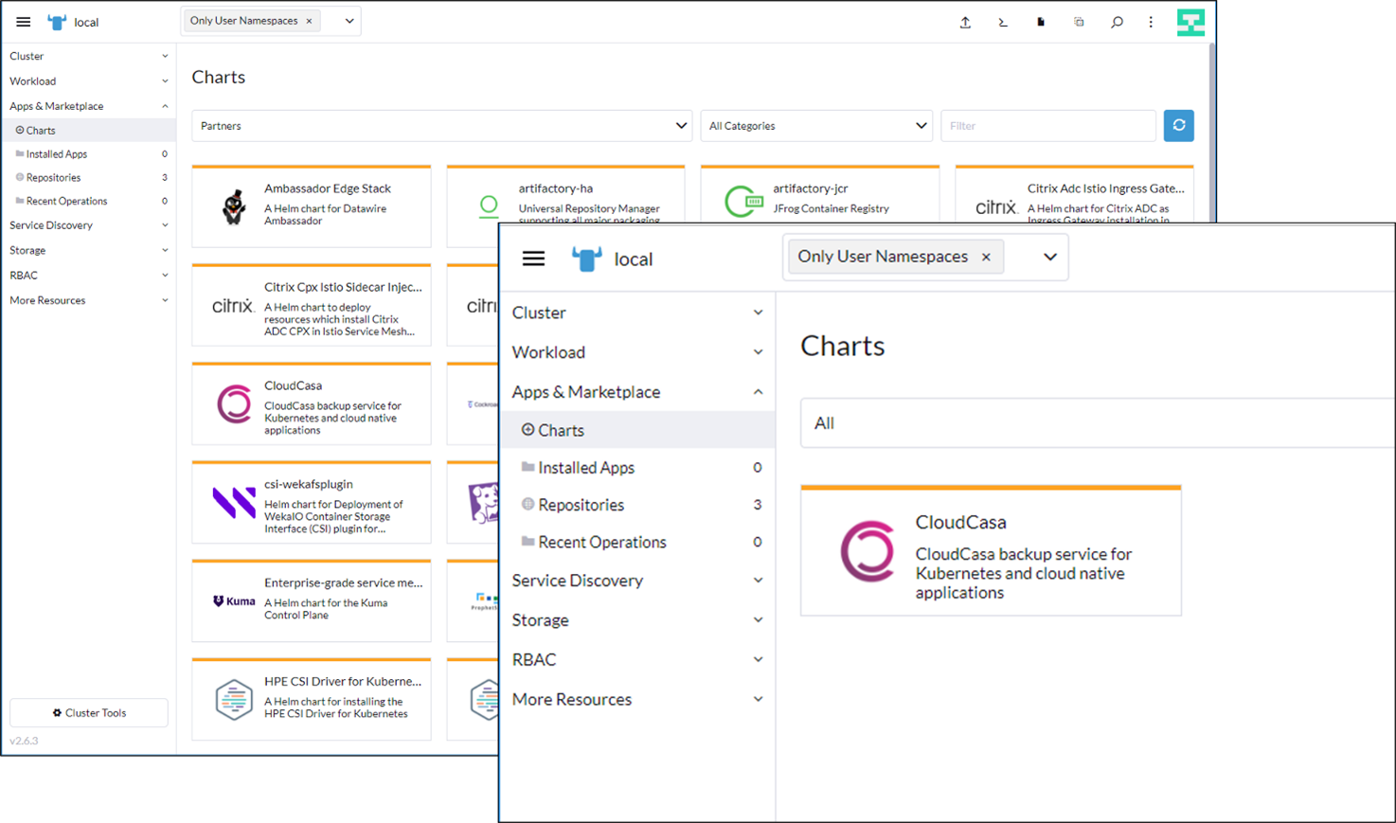
Task: Open the csi-wekafsplugin chart card
Action: [312, 503]
